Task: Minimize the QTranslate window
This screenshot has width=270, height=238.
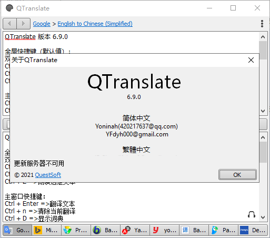Action: click(x=209, y=8)
